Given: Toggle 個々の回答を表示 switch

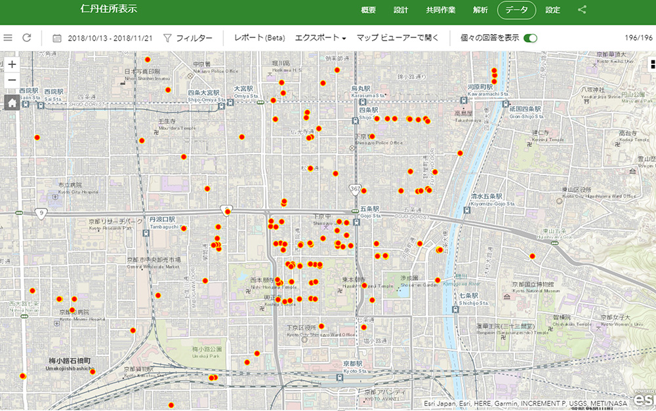Looking at the screenshot, I should click(x=530, y=38).
